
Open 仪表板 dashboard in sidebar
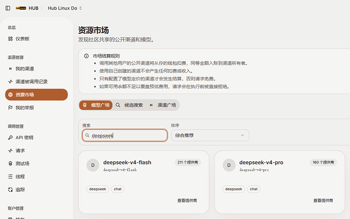point(37,39)
